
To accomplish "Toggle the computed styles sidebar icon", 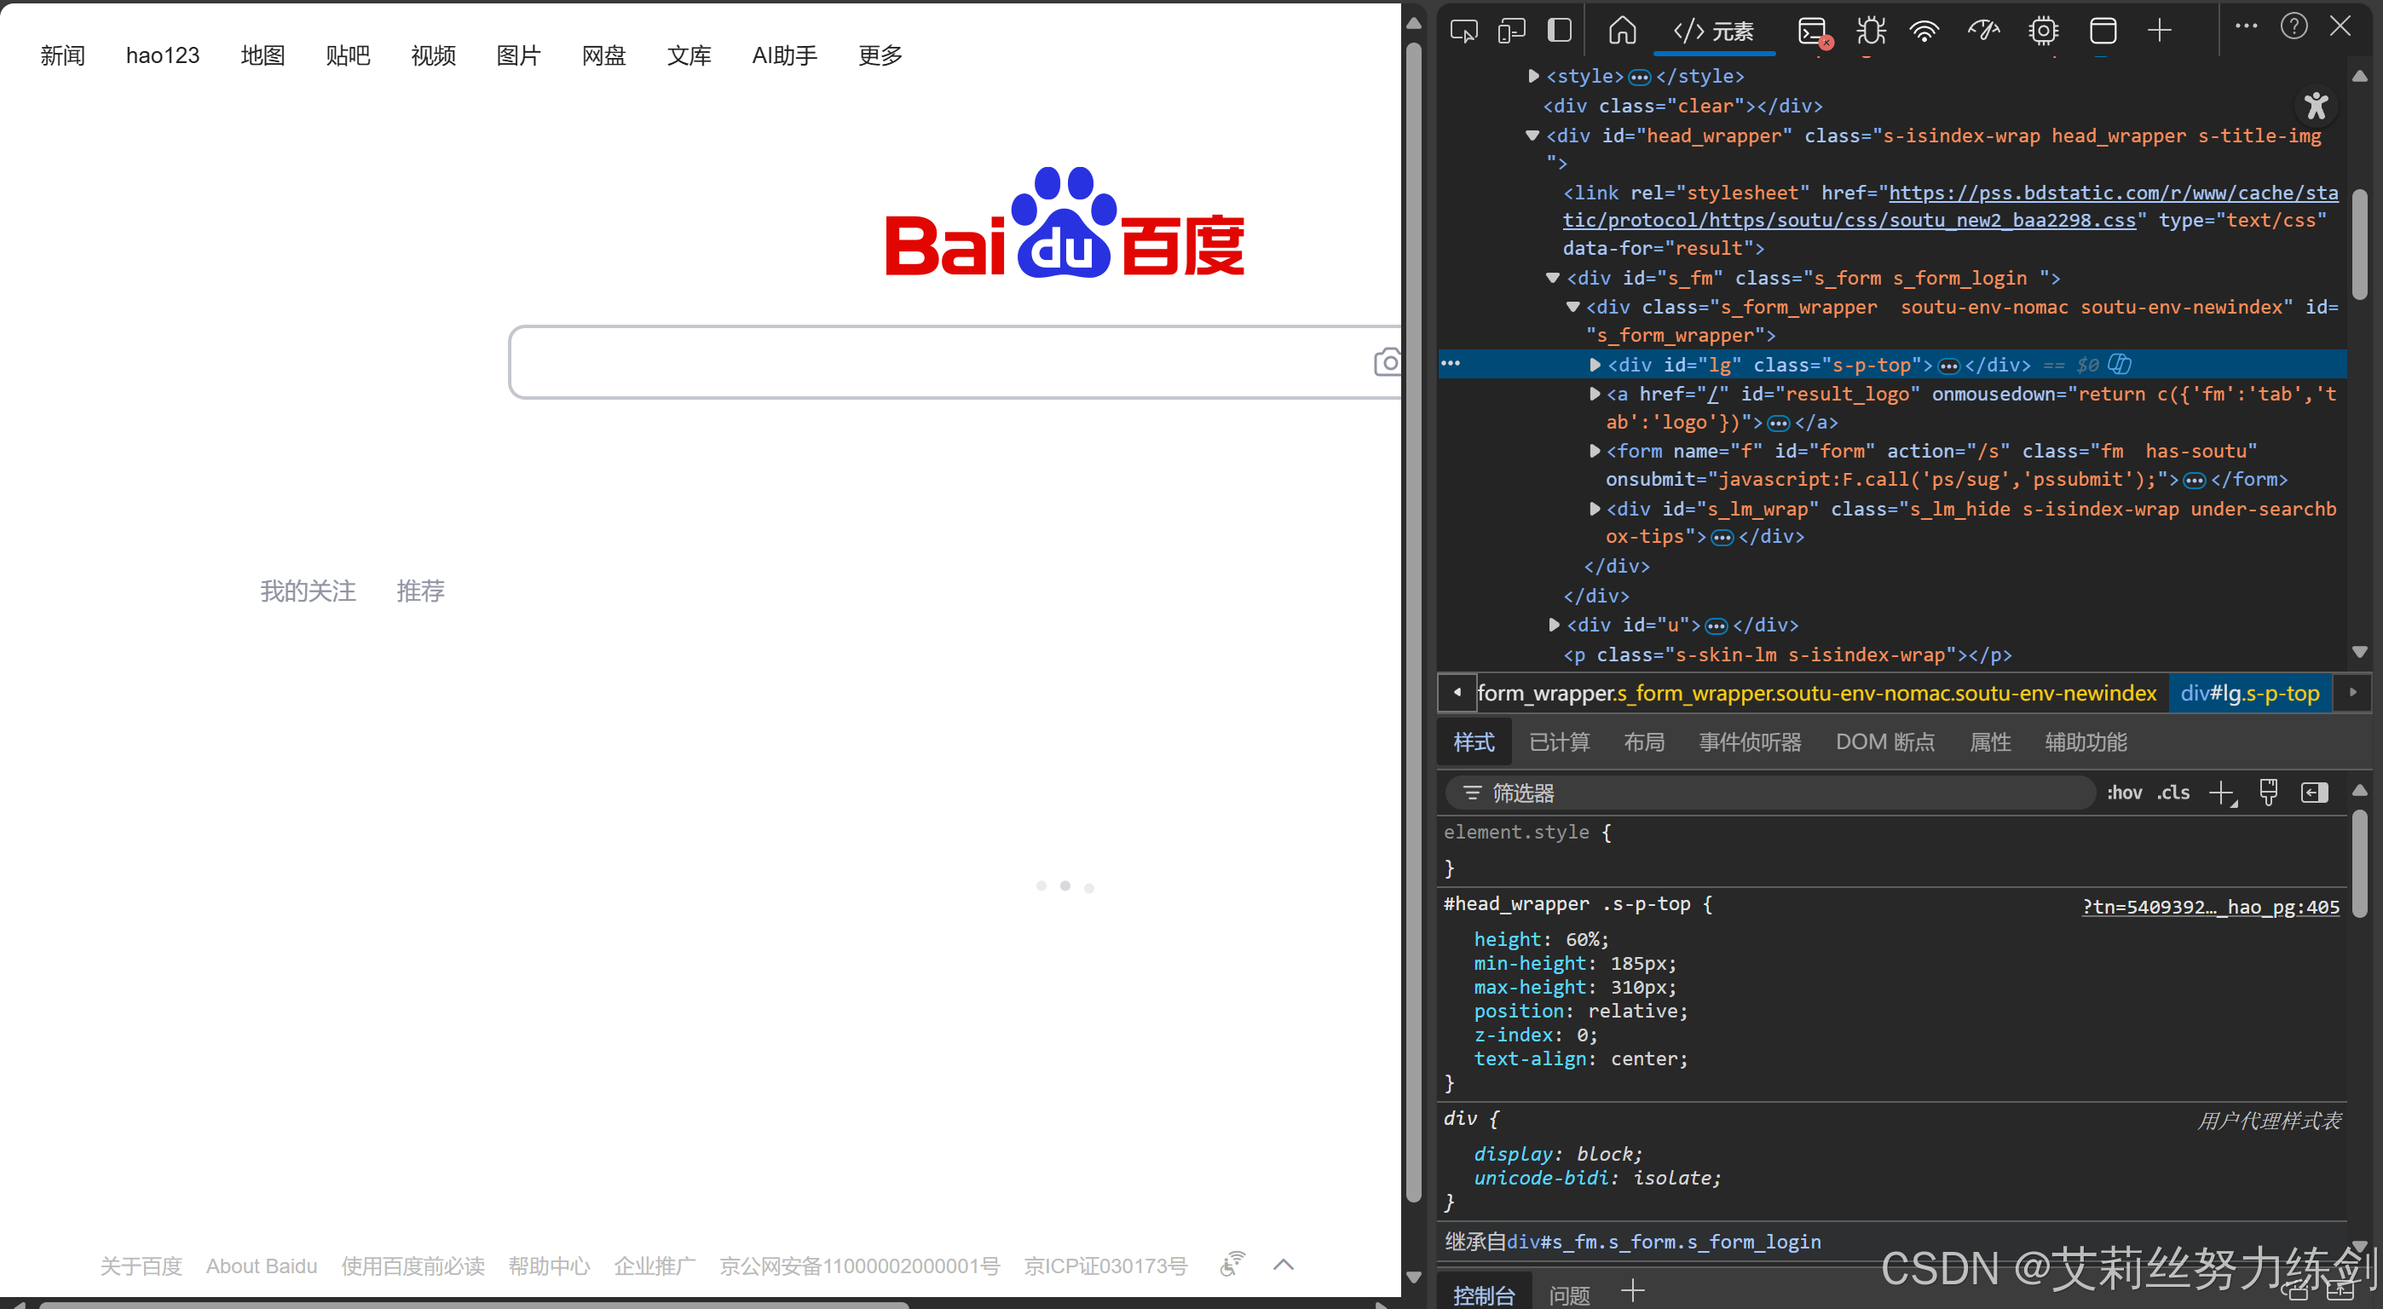I will [2314, 793].
